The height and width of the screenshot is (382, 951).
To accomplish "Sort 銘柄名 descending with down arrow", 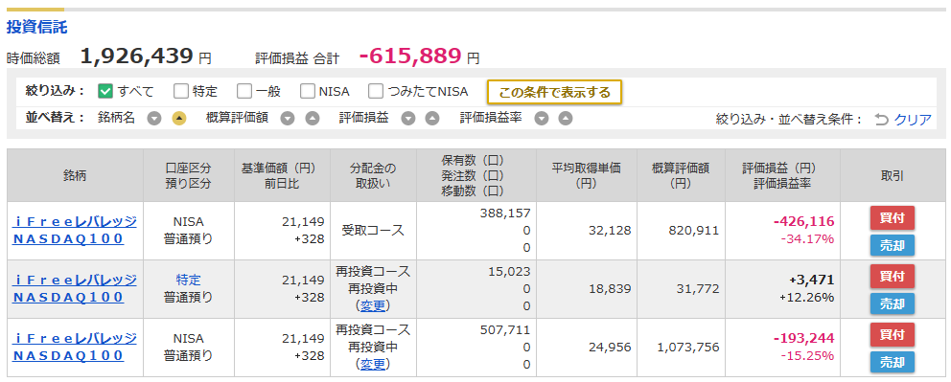I will click(x=154, y=119).
